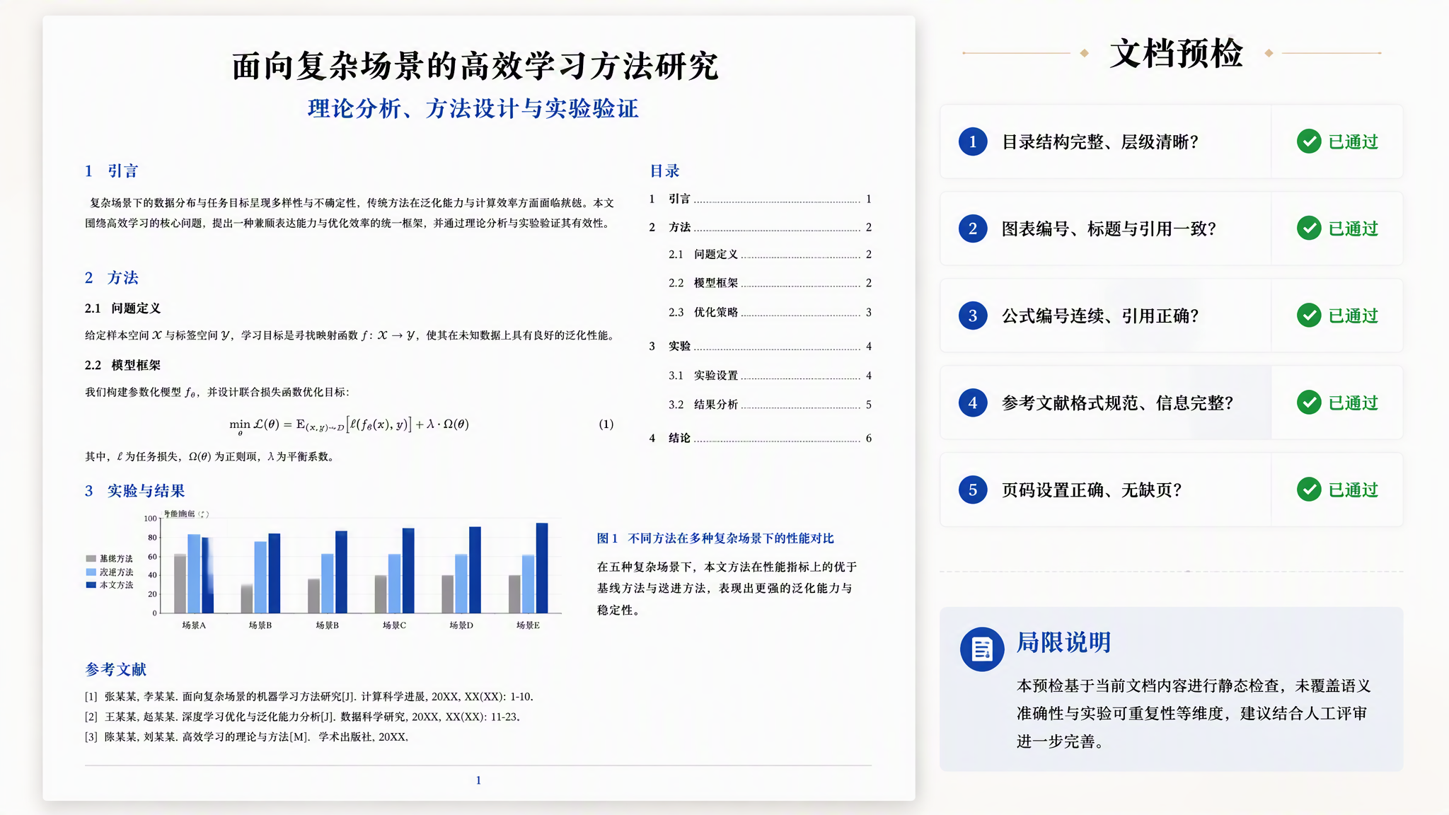
Task: Click reference [2] 王某某, 赵某某
Action: [x=303, y=717]
